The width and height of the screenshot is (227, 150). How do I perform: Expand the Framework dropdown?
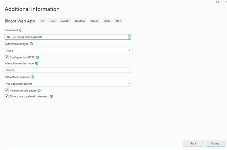[x=68, y=37]
